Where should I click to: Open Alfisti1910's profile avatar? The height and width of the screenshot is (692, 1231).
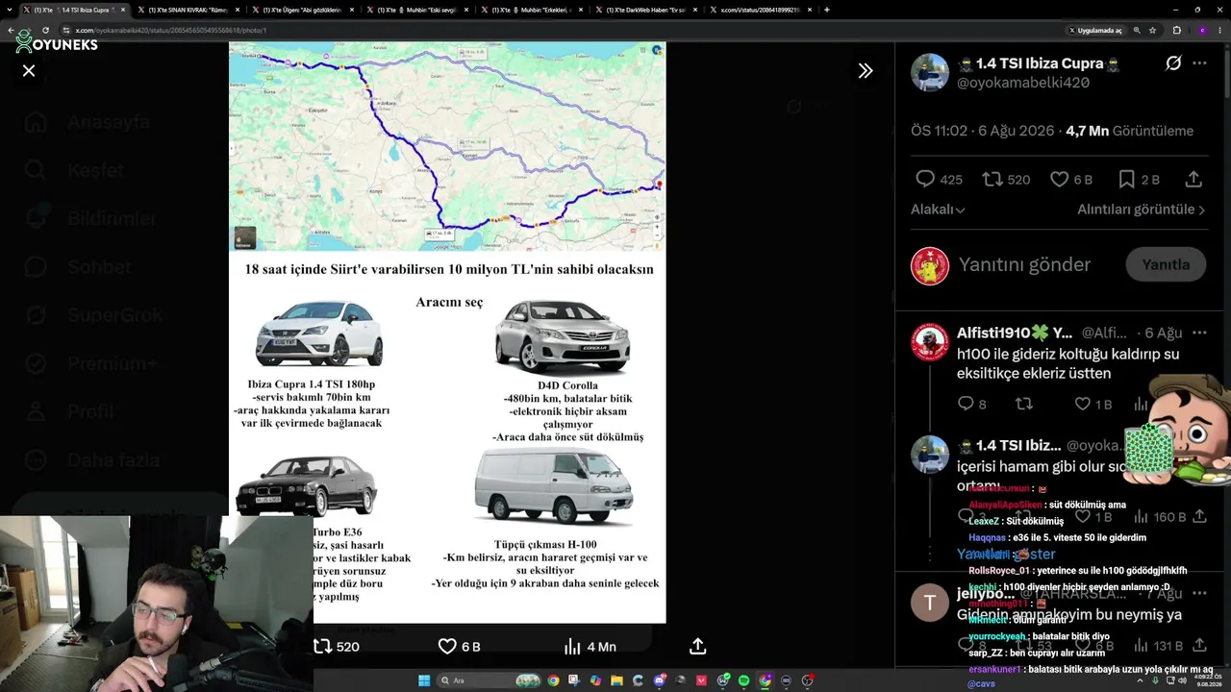[x=930, y=342]
